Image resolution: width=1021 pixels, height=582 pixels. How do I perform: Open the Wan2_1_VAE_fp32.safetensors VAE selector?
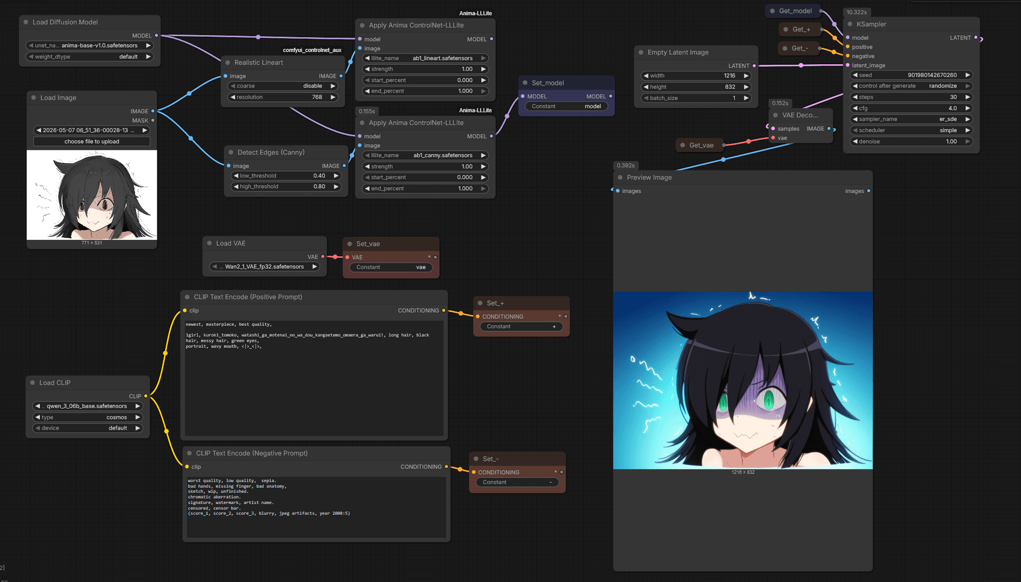tap(265, 267)
